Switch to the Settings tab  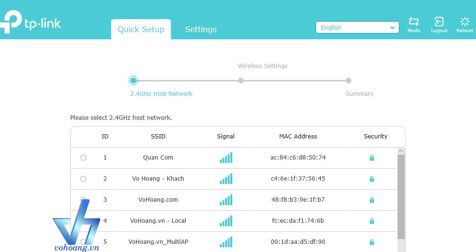[201, 29]
